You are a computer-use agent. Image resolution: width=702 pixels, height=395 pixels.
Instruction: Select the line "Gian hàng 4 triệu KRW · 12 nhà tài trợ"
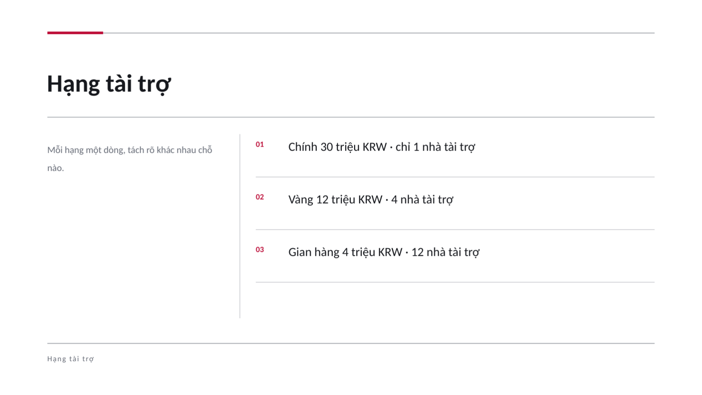click(x=384, y=252)
